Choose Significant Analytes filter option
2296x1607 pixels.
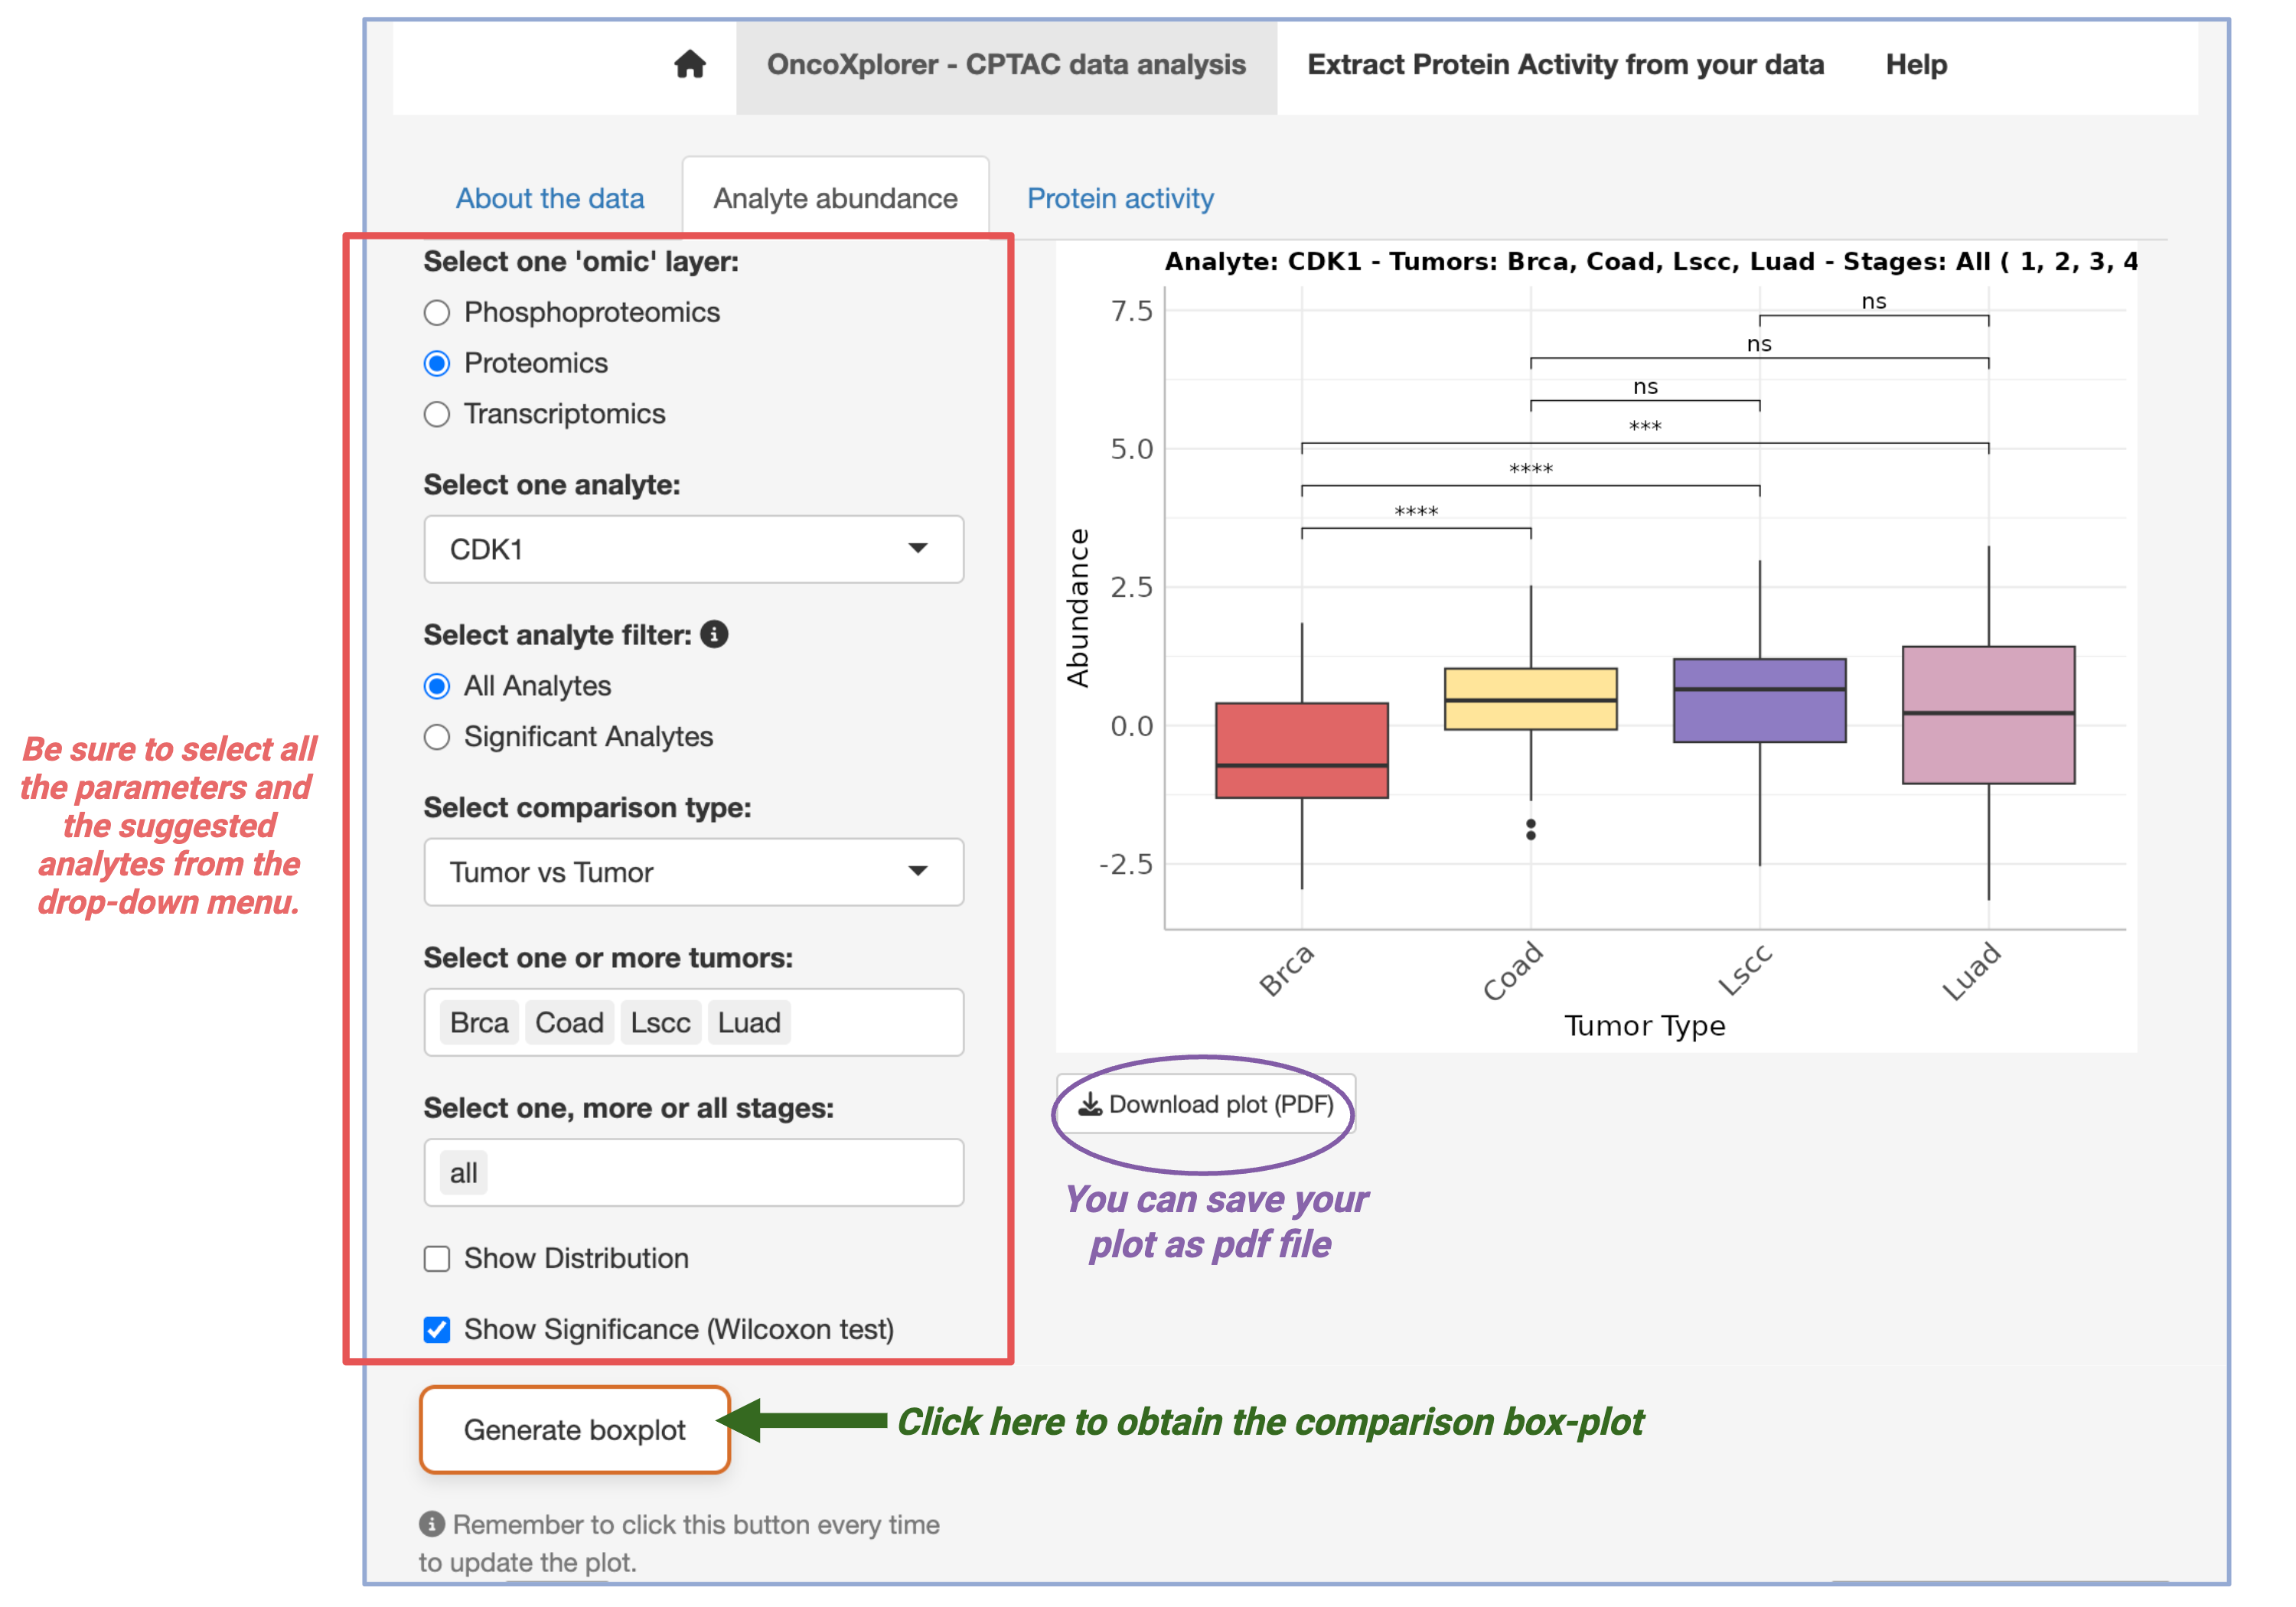[436, 737]
